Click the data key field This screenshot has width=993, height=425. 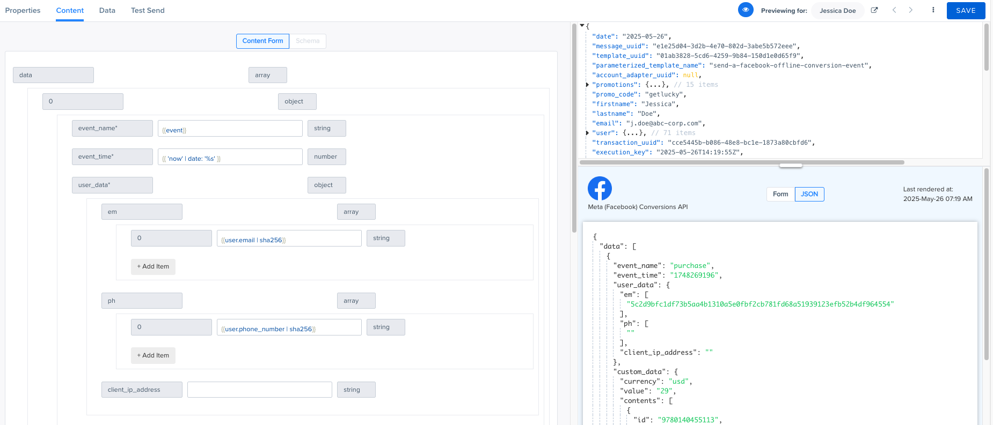pyautogui.click(x=53, y=75)
